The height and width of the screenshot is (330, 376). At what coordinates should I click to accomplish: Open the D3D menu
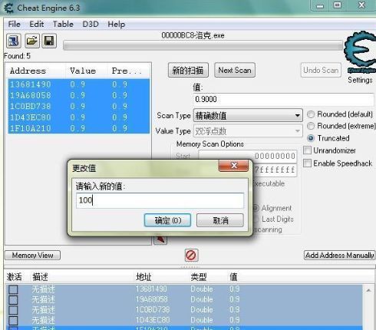pos(91,25)
